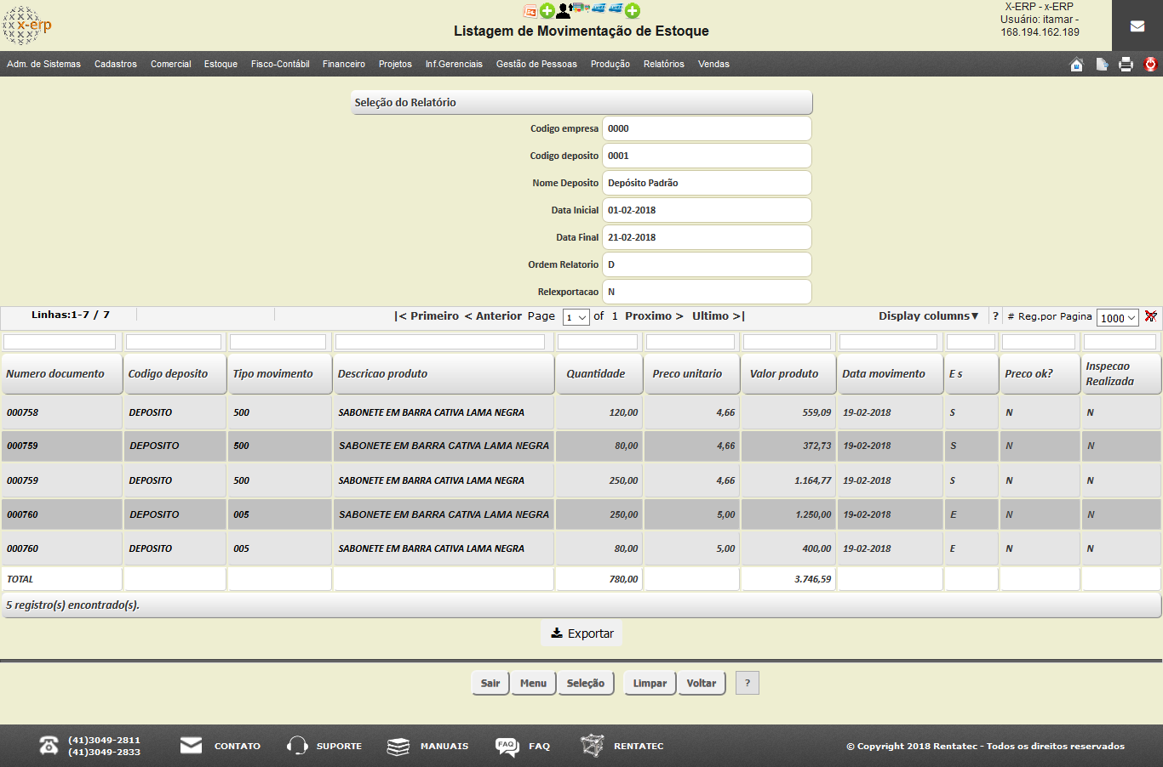Open the Estoque menu
1163x767 pixels.
tap(221, 64)
